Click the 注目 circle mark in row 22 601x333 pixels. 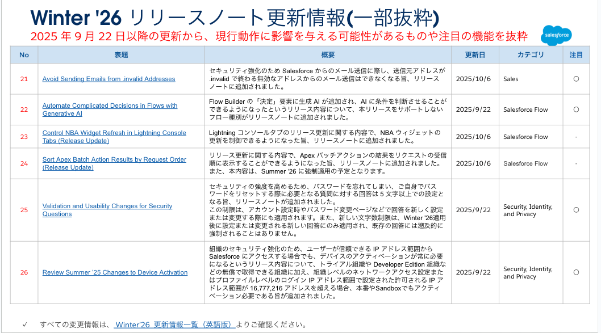coord(576,109)
